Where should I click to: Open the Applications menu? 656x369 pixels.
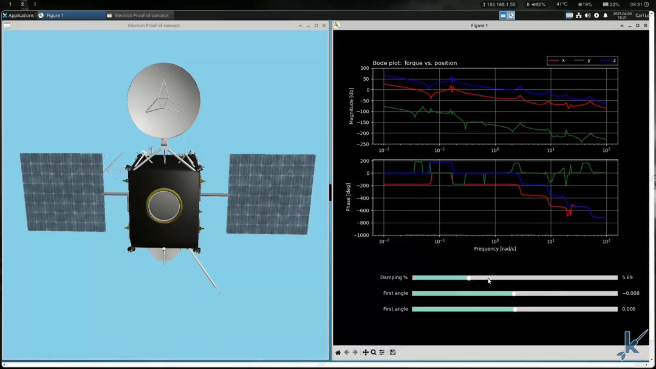click(x=18, y=15)
